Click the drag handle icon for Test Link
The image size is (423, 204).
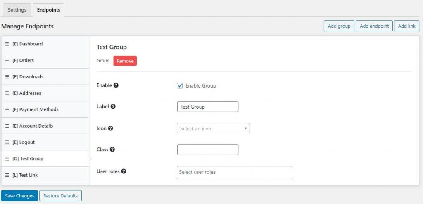(7, 175)
